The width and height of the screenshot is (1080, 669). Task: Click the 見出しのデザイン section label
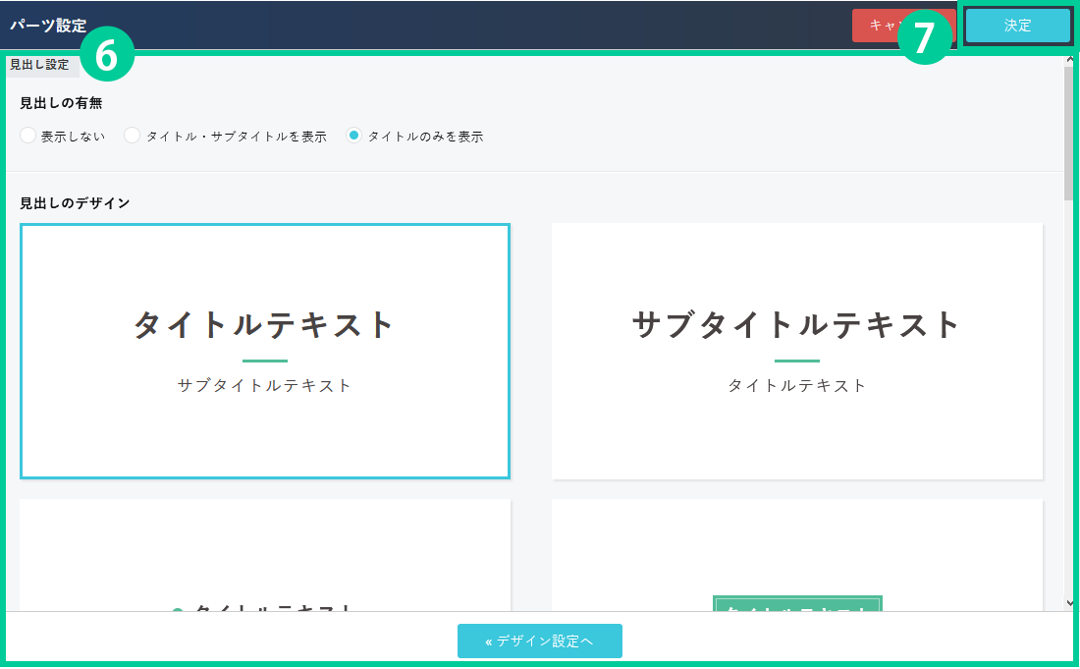point(75,203)
